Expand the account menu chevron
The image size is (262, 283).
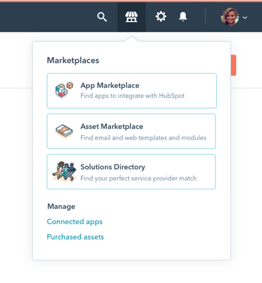point(245,17)
